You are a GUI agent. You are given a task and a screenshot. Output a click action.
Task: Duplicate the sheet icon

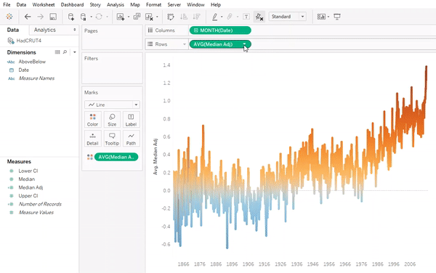click(137, 17)
